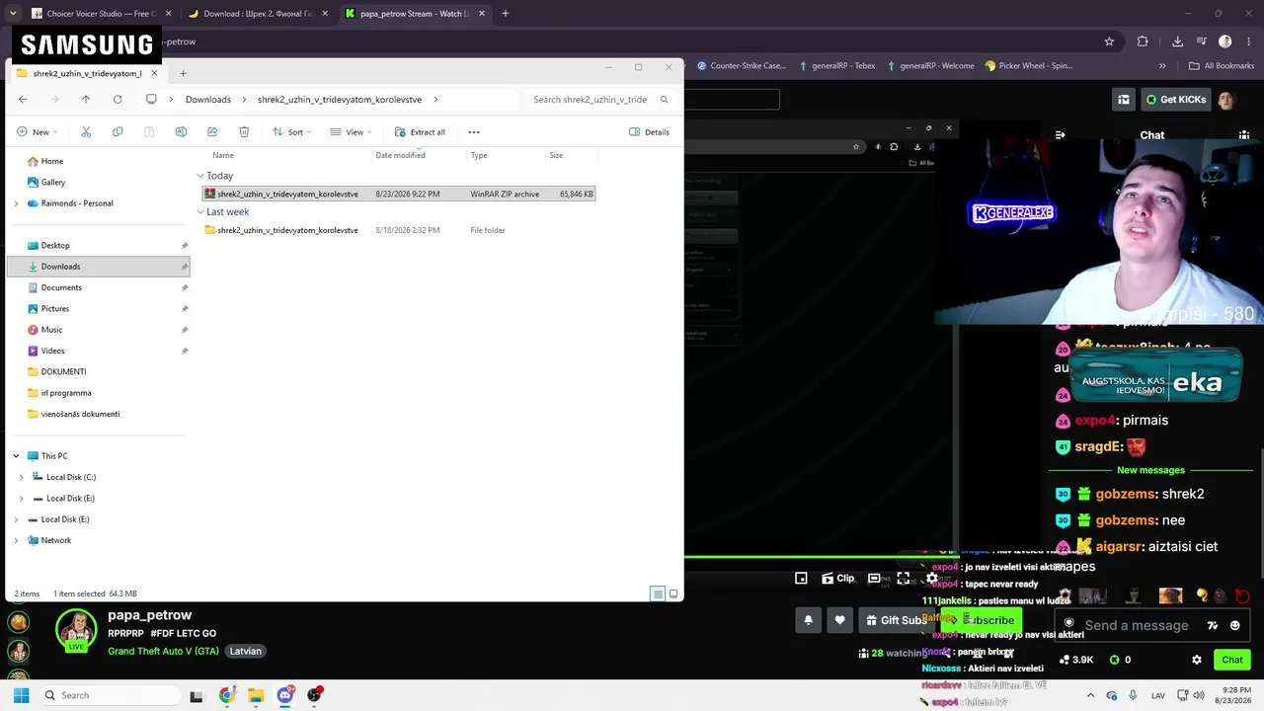The height and width of the screenshot is (711, 1264).
Task: Select Explorer tab shrek2_uzhin_v_tridevyatom
Action: pos(87,73)
